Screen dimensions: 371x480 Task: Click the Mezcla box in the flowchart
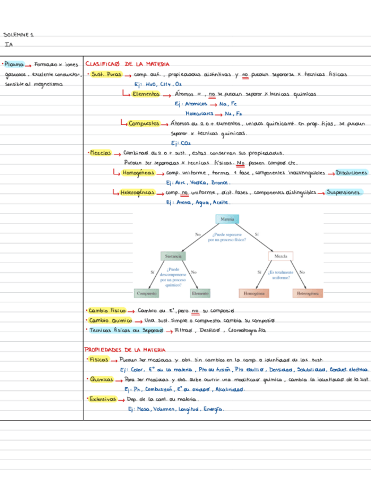point(280,256)
